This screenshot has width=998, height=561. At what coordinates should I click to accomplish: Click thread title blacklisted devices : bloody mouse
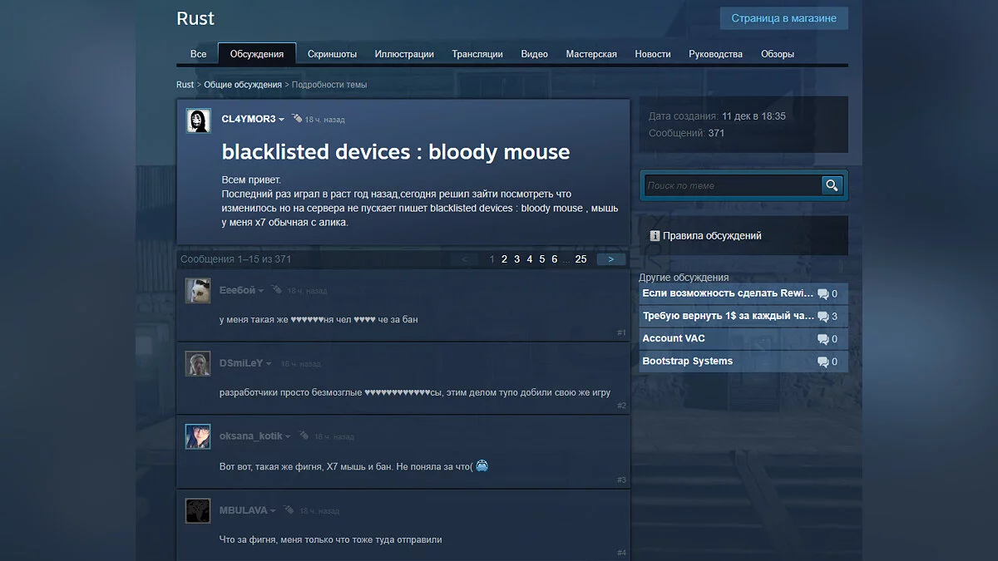coord(396,151)
